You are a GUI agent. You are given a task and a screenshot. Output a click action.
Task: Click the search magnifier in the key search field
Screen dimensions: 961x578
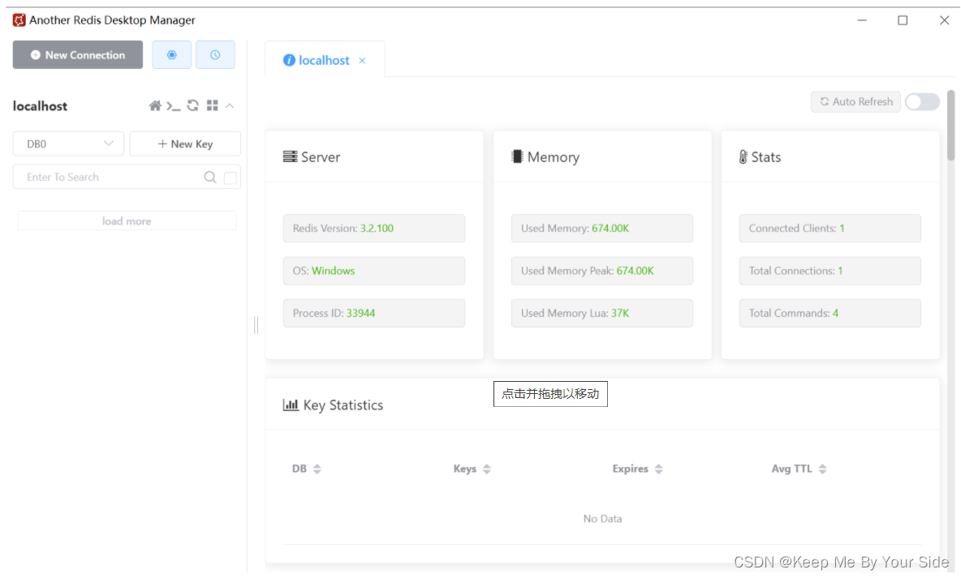click(209, 176)
